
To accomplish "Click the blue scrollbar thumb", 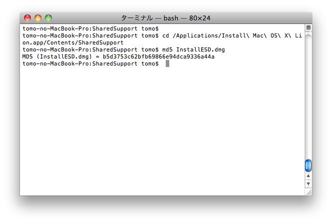I will [x=309, y=165].
